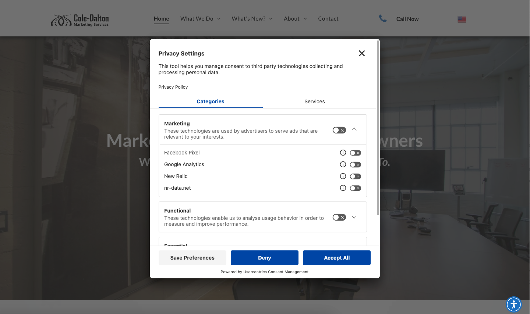Open the accessibility widget icon

click(x=514, y=304)
